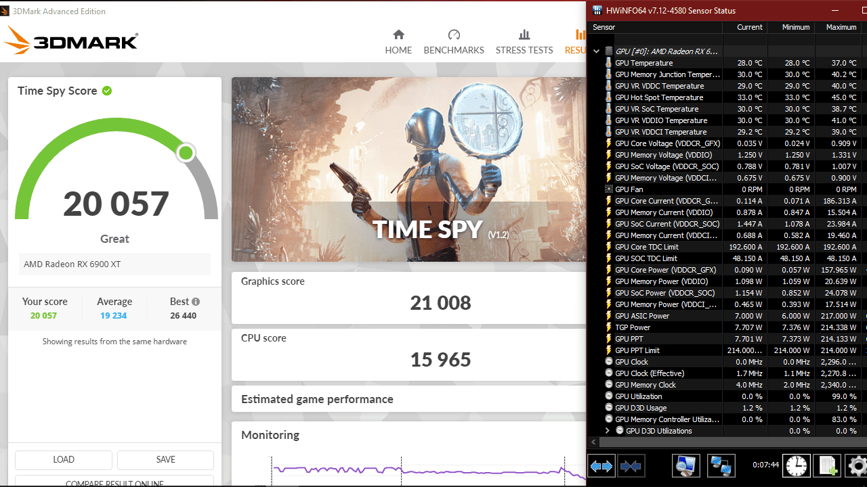
Task: Click the 3DMark HOME house icon
Action: click(x=398, y=34)
